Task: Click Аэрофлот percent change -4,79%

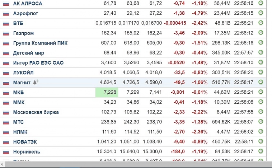Action: (200, 13)
